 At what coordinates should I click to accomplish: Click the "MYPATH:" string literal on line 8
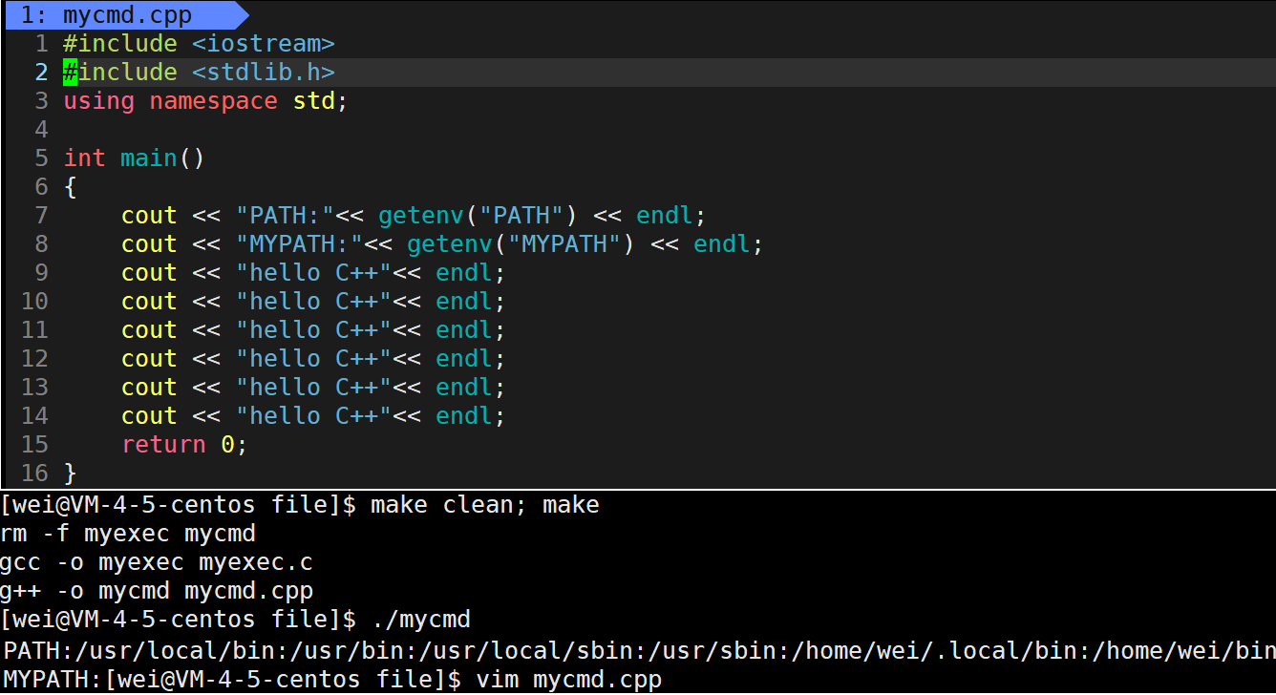click(x=299, y=244)
